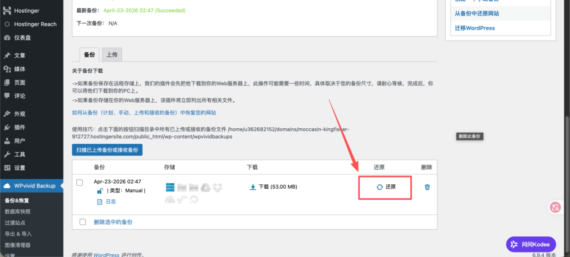This screenshot has width=570, height=257.
Task: Open the 插件 plugins icon
Action: pyautogui.click(x=7, y=127)
